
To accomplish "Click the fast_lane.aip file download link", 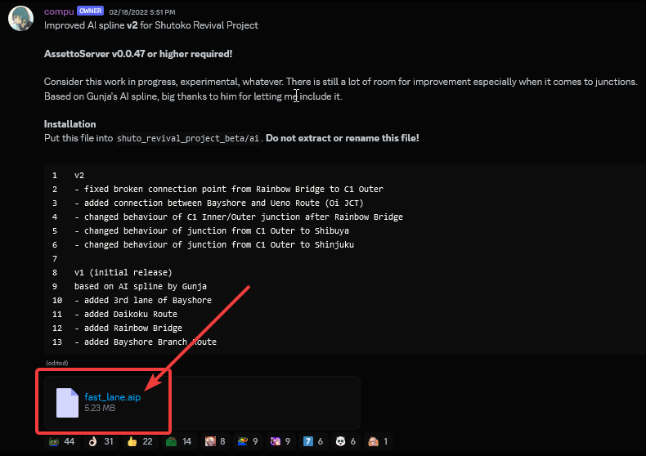I will pyautogui.click(x=113, y=396).
